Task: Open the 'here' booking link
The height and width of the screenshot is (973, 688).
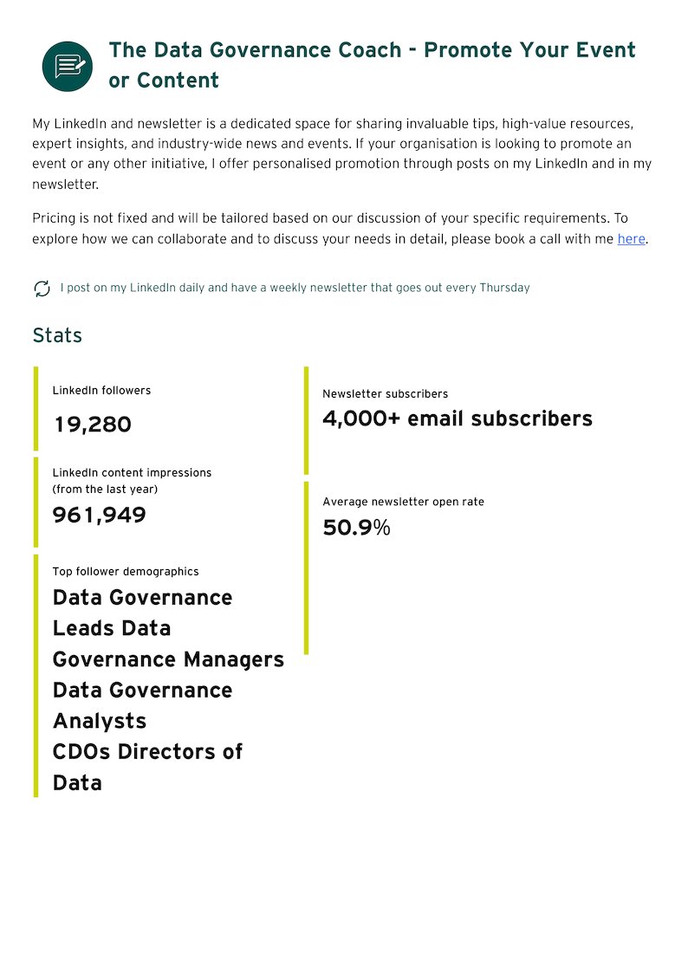Action: (x=631, y=239)
